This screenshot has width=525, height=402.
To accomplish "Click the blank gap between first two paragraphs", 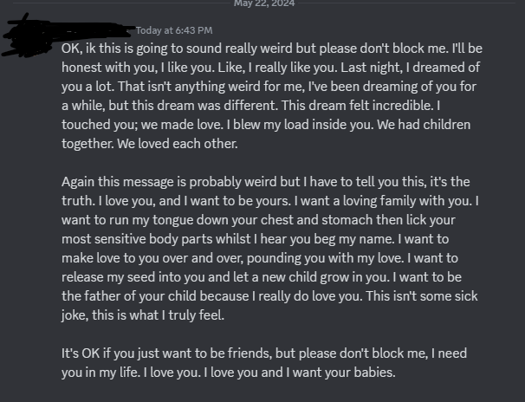I will pyautogui.click(x=260, y=163).
